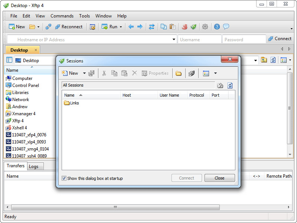
Task: Open the folder icon in main toolbar
Action: click(x=32, y=27)
